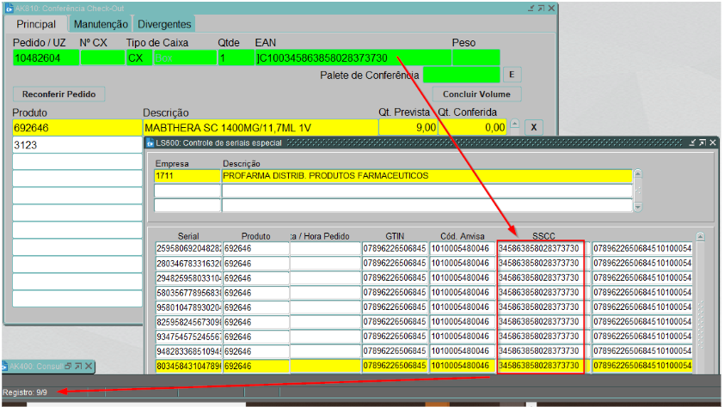Open the Divergentes tab
Screen dimensions: 724x407
[x=165, y=24]
